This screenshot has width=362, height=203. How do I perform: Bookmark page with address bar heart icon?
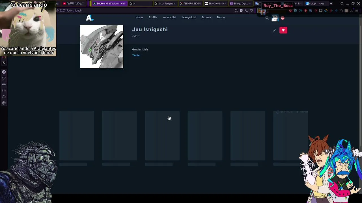click(x=251, y=11)
